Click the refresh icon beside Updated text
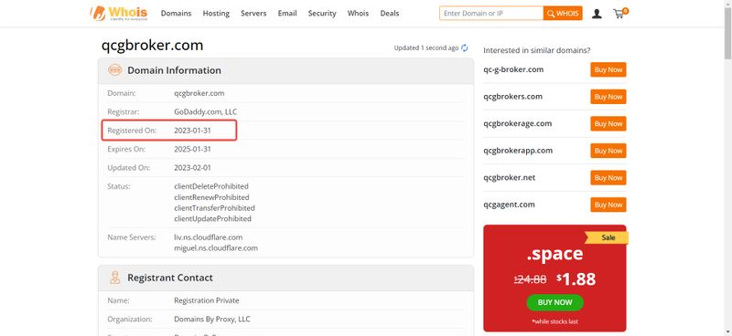 (x=465, y=47)
